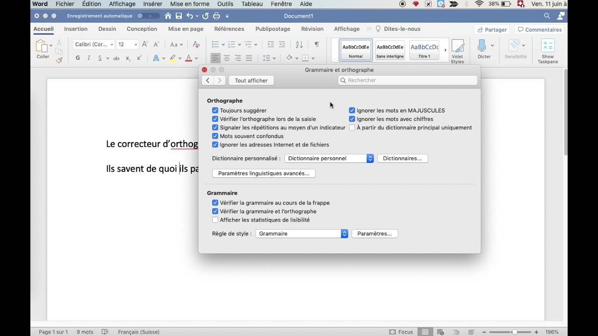Switch to the Références tab
Screen dimensions: 598x336
229,29
